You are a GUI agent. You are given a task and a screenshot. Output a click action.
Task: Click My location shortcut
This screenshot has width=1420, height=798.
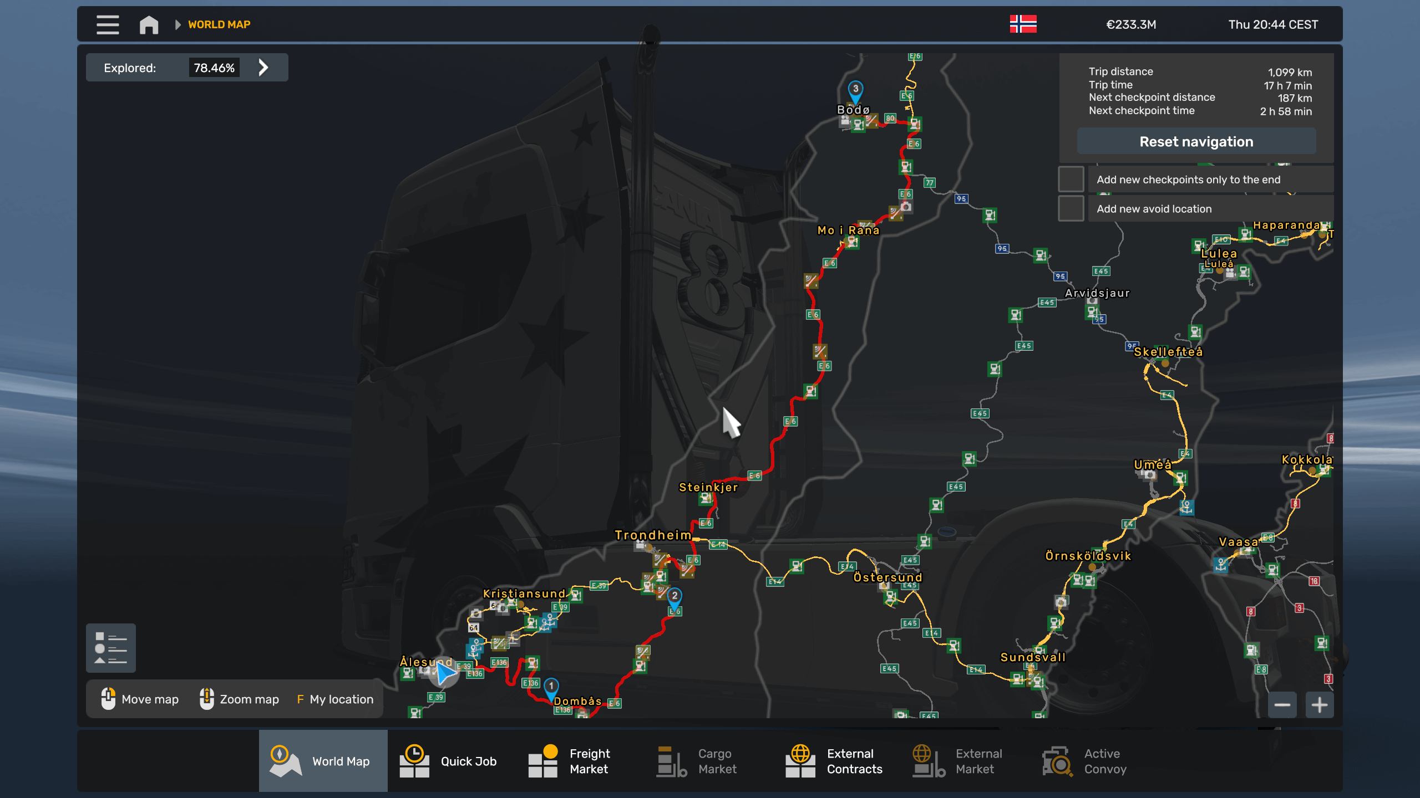(x=335, y=699)
